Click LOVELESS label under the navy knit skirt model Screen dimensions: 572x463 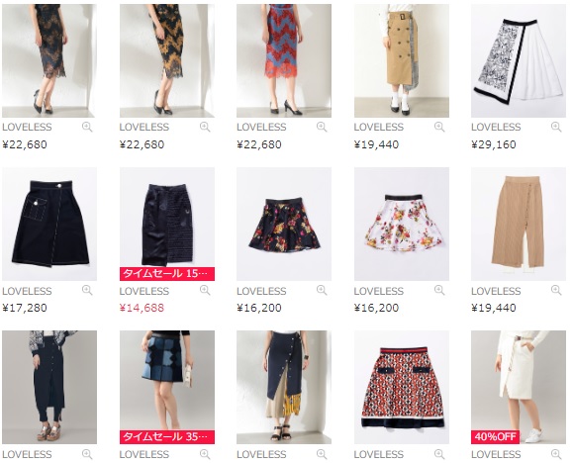27,454
